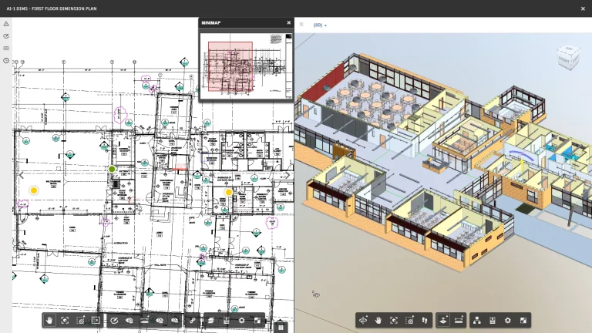592x333 pixels.
Task: Open the markup pencil tool in 2D toolbar
Action: 114,320
